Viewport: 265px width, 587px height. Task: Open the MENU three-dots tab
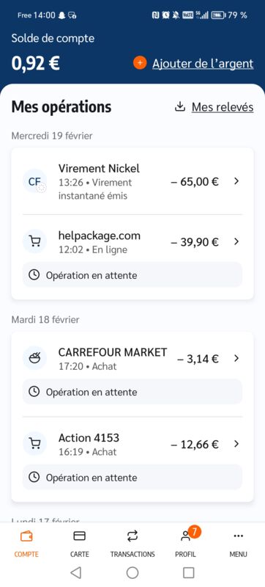[x=238, y=543]
